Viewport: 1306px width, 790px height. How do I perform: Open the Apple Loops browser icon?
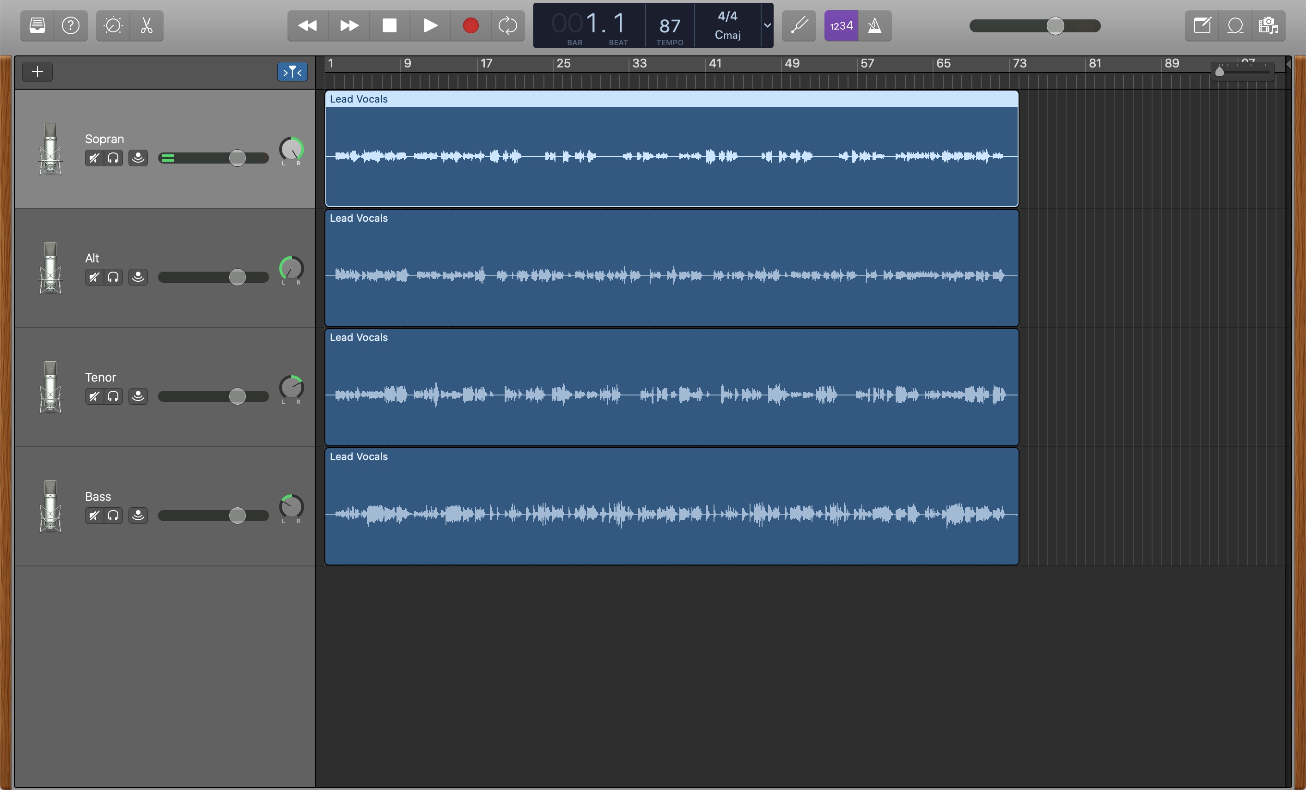[x=1235, y=25]
